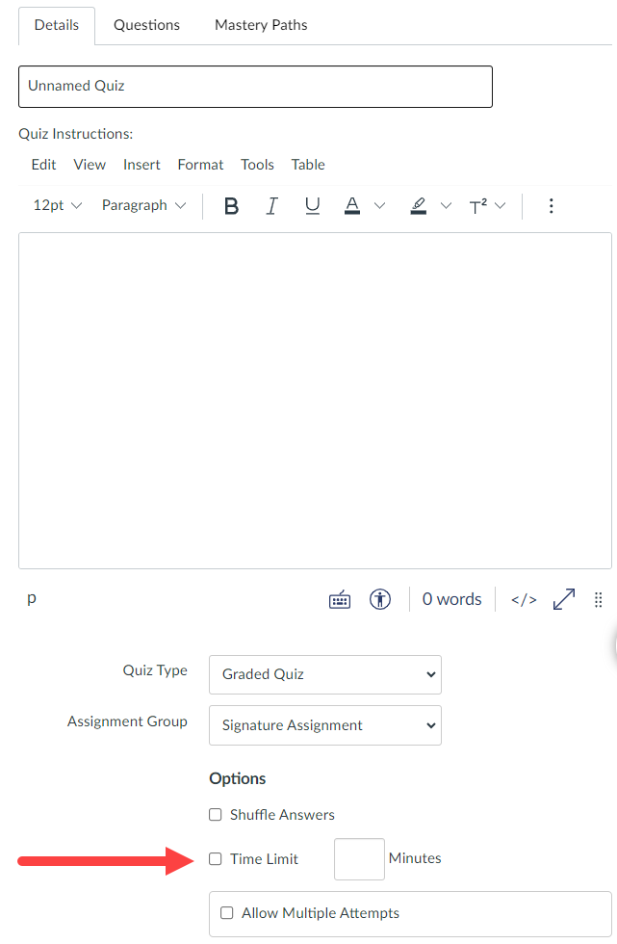Expand text color options arrow
The height and width of the screenshot is (944, 617).
379,206
